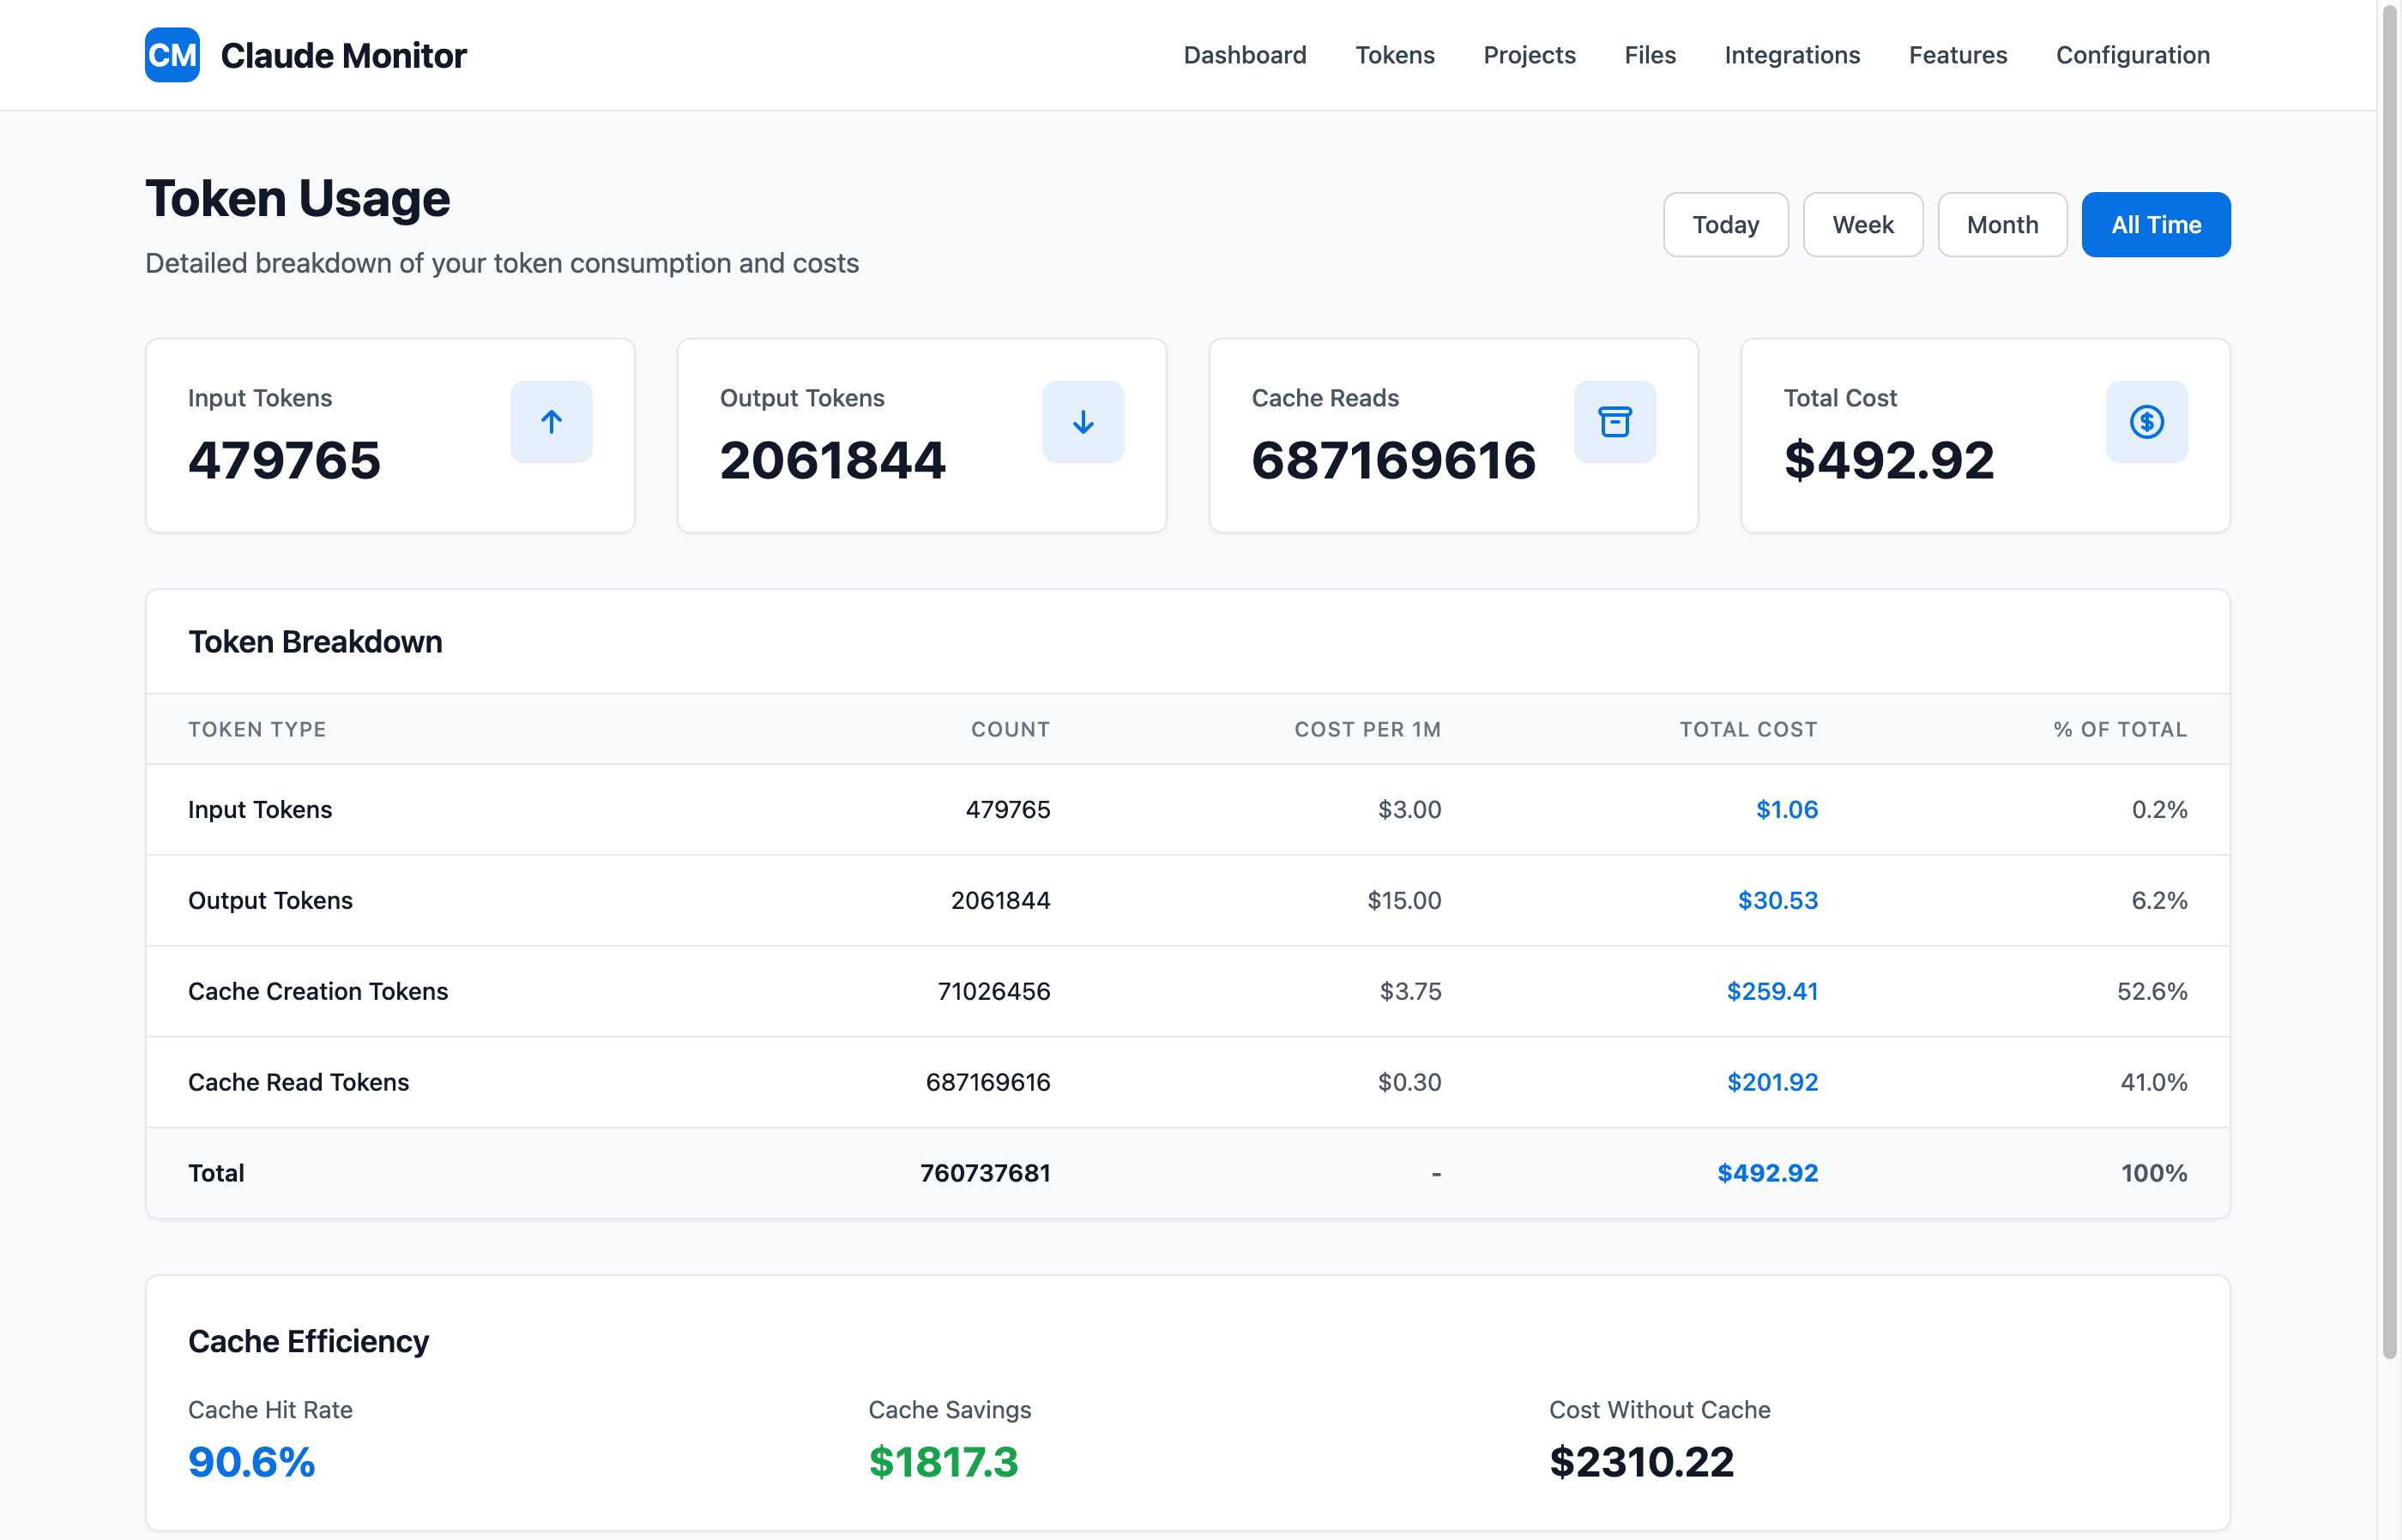Click the archive icon on Cache Reads card
This screenshot has height=1540, width=2402.
coord(1614,421)
